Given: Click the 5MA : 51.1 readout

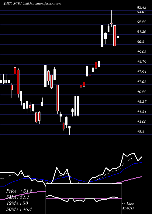Looking at the screenshot, I should [18, 197].
